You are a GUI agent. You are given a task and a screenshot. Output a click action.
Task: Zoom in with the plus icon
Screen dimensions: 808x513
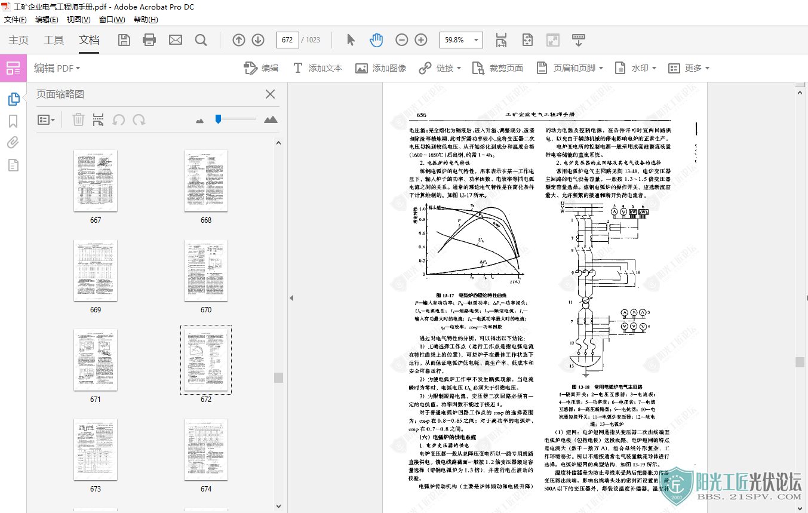point(421,40)
